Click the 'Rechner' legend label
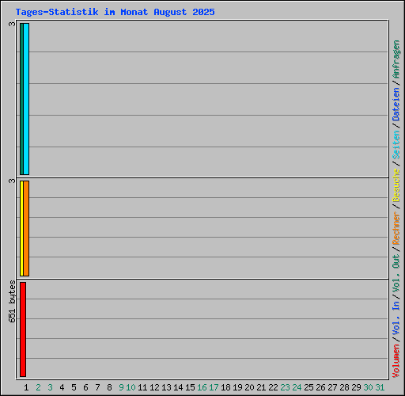The image size is (405, 396). point(396,228)
